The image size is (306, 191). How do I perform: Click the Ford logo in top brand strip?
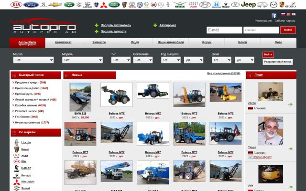[x=31, y=4]
